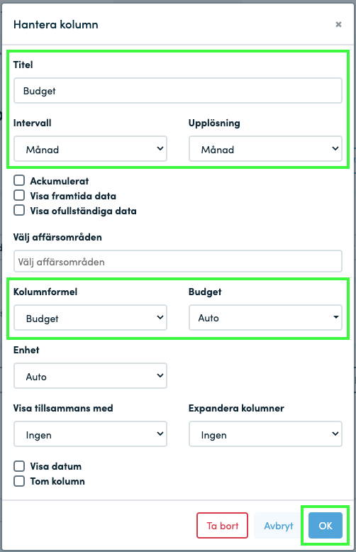Open the Enhet dropdown
The image size is (356, 552).
coord(90,376)
